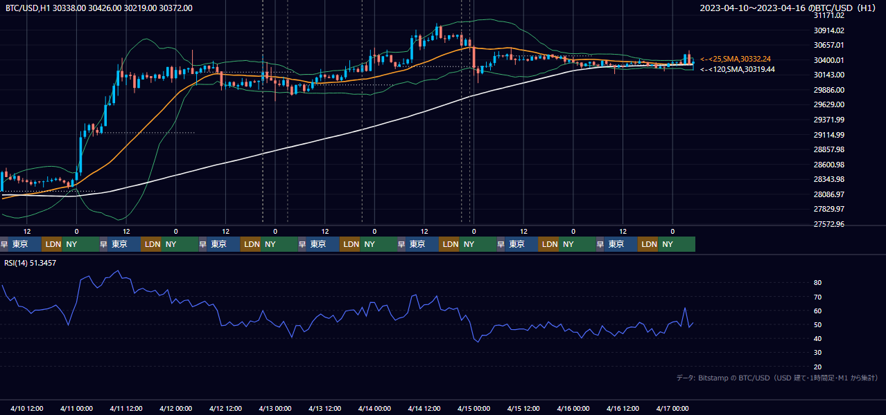Click price axis value 29629.00
Screen dimensions: 886x415
coord(828,104)
